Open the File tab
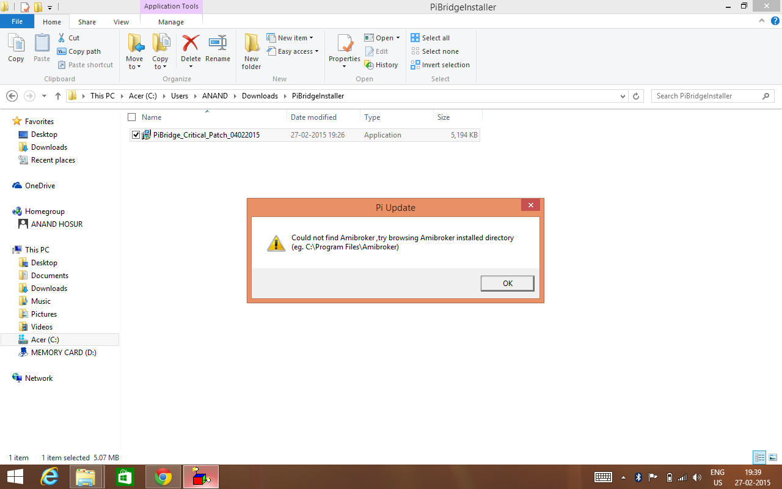Screen dimensions: 782x489 point(17,21)
